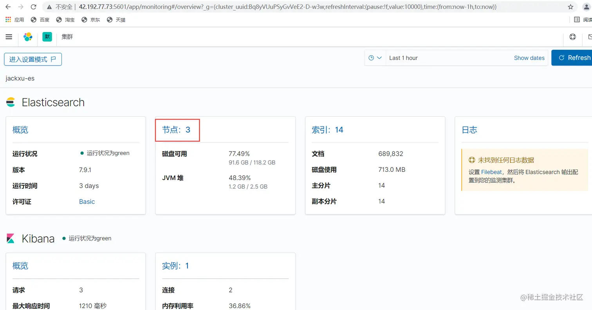Open the help lifebuoy icon in header
Screen dimensions: 592x310
click(x=572, y=37)
